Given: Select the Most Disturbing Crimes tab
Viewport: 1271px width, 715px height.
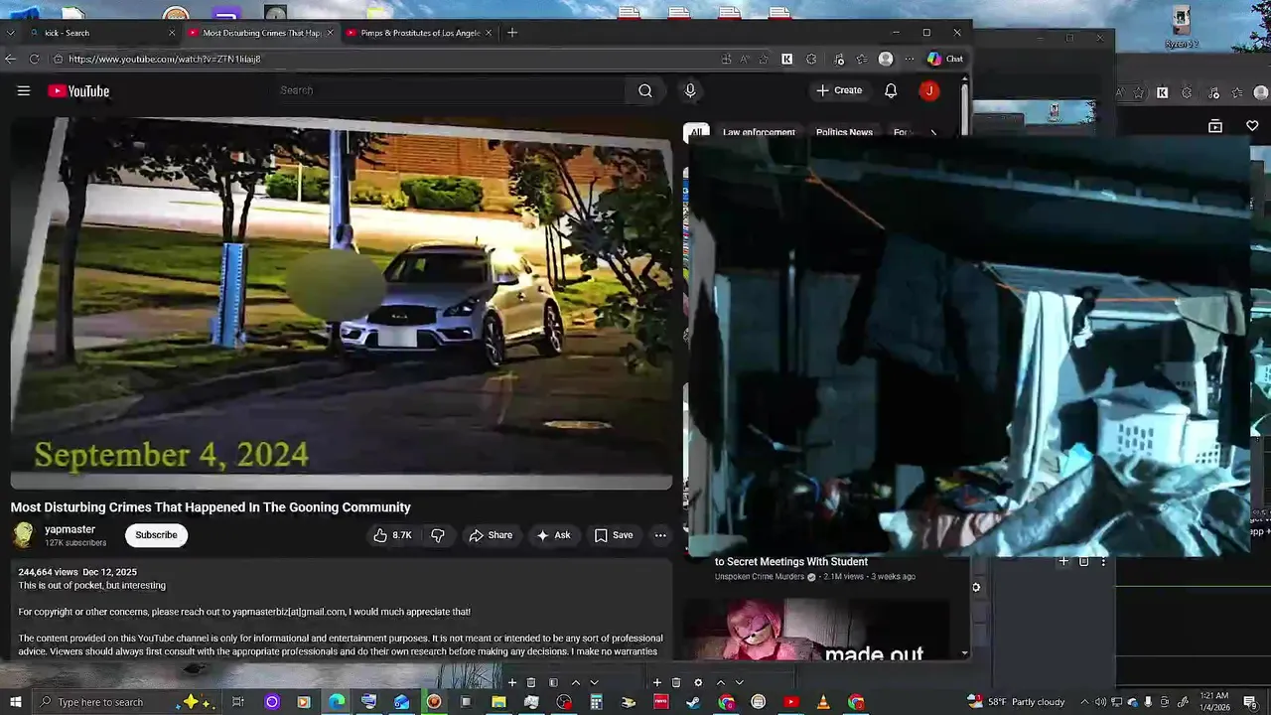Looking at the screenshot, I should pyautogui.click(x=261, y=33).
